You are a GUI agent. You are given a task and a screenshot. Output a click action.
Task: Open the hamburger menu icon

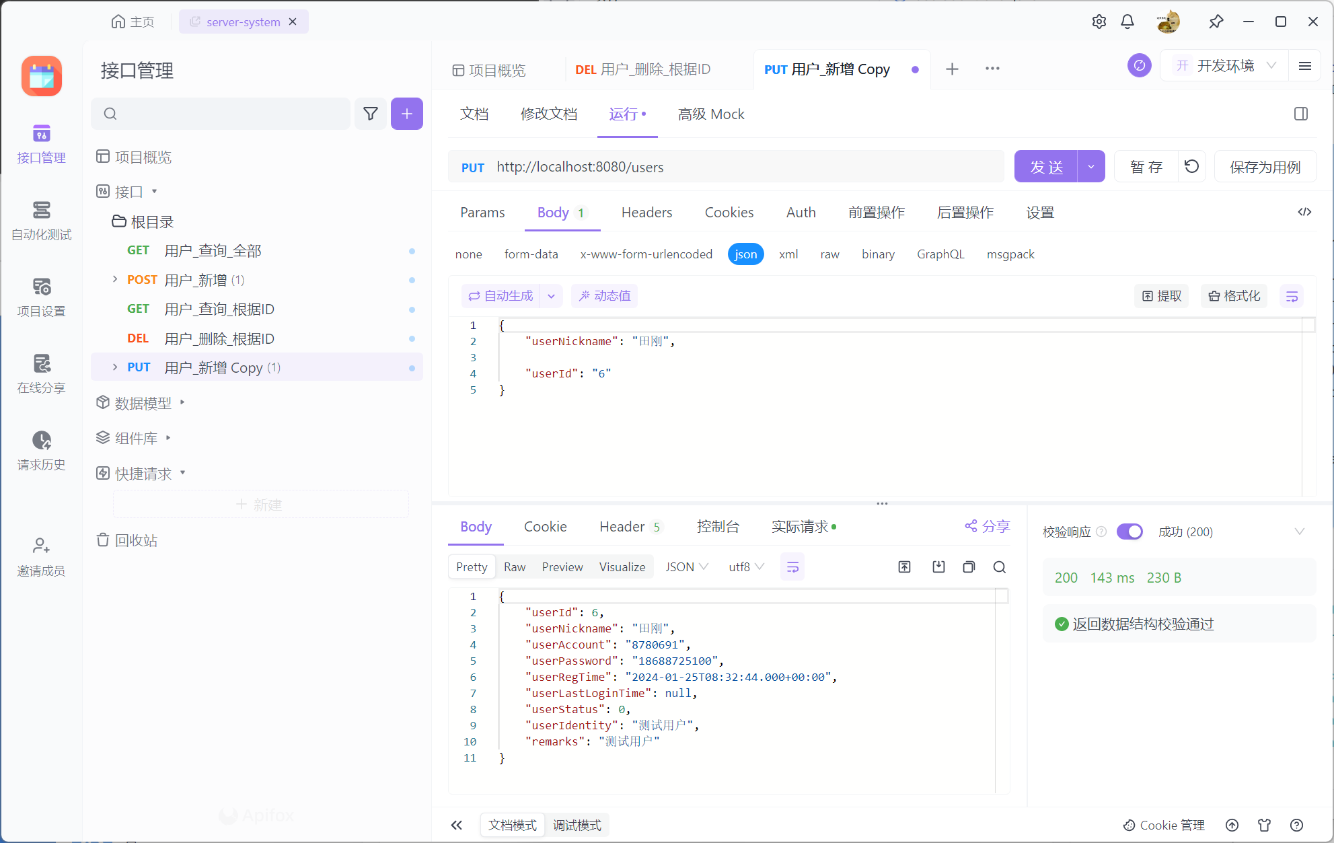coord(1304,66)
